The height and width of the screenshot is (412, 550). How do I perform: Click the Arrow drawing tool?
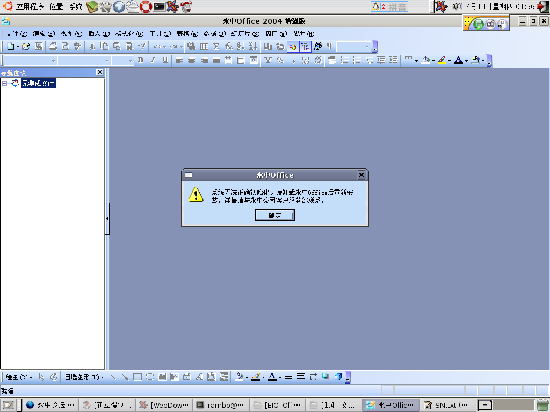tap(125, 377)
